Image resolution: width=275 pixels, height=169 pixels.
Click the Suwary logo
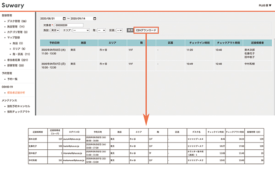[13, 5]
